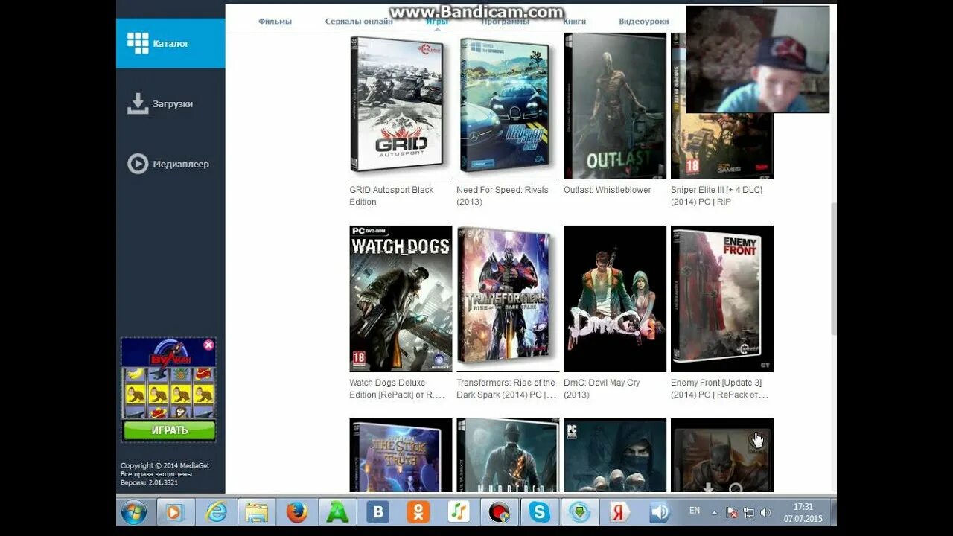
Task: Switch to the Игры tab
Action: pyautogui.click(x=437, y=22)
